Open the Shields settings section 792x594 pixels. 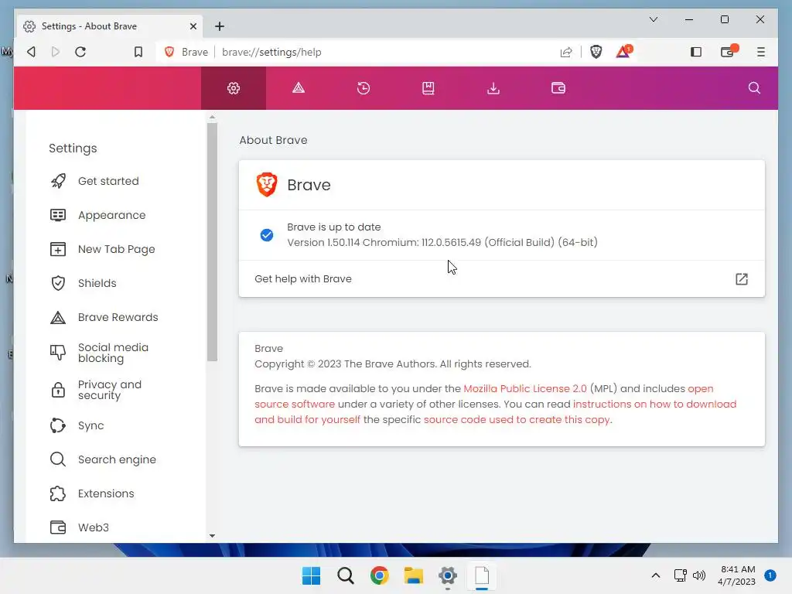[x=97, y=283]
